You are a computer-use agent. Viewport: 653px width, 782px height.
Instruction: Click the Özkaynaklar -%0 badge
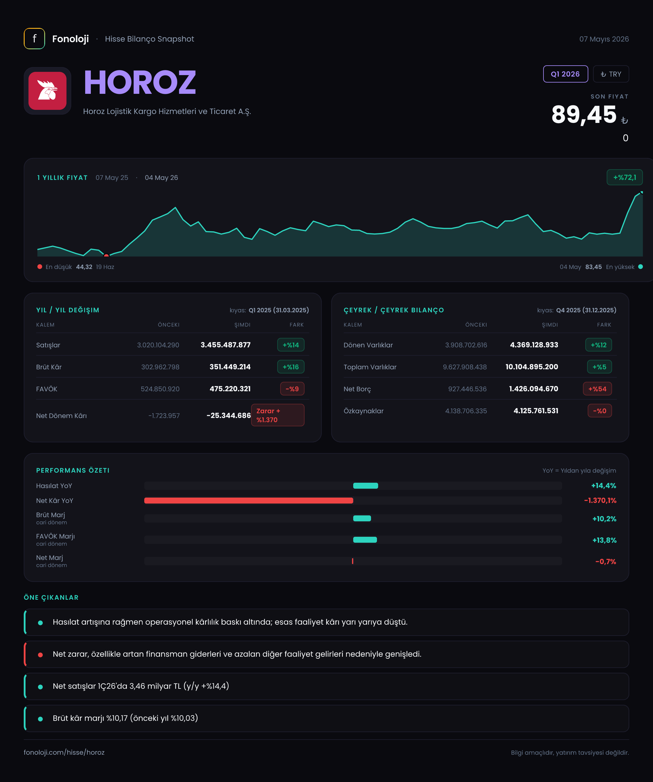pos(599,411)
